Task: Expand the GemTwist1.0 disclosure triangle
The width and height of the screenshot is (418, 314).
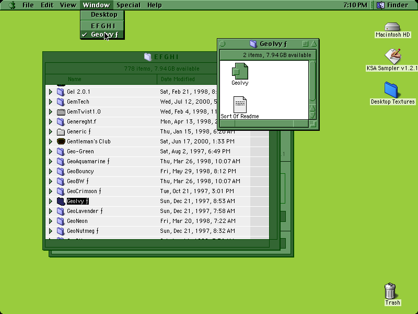Action: pos(51,111)
